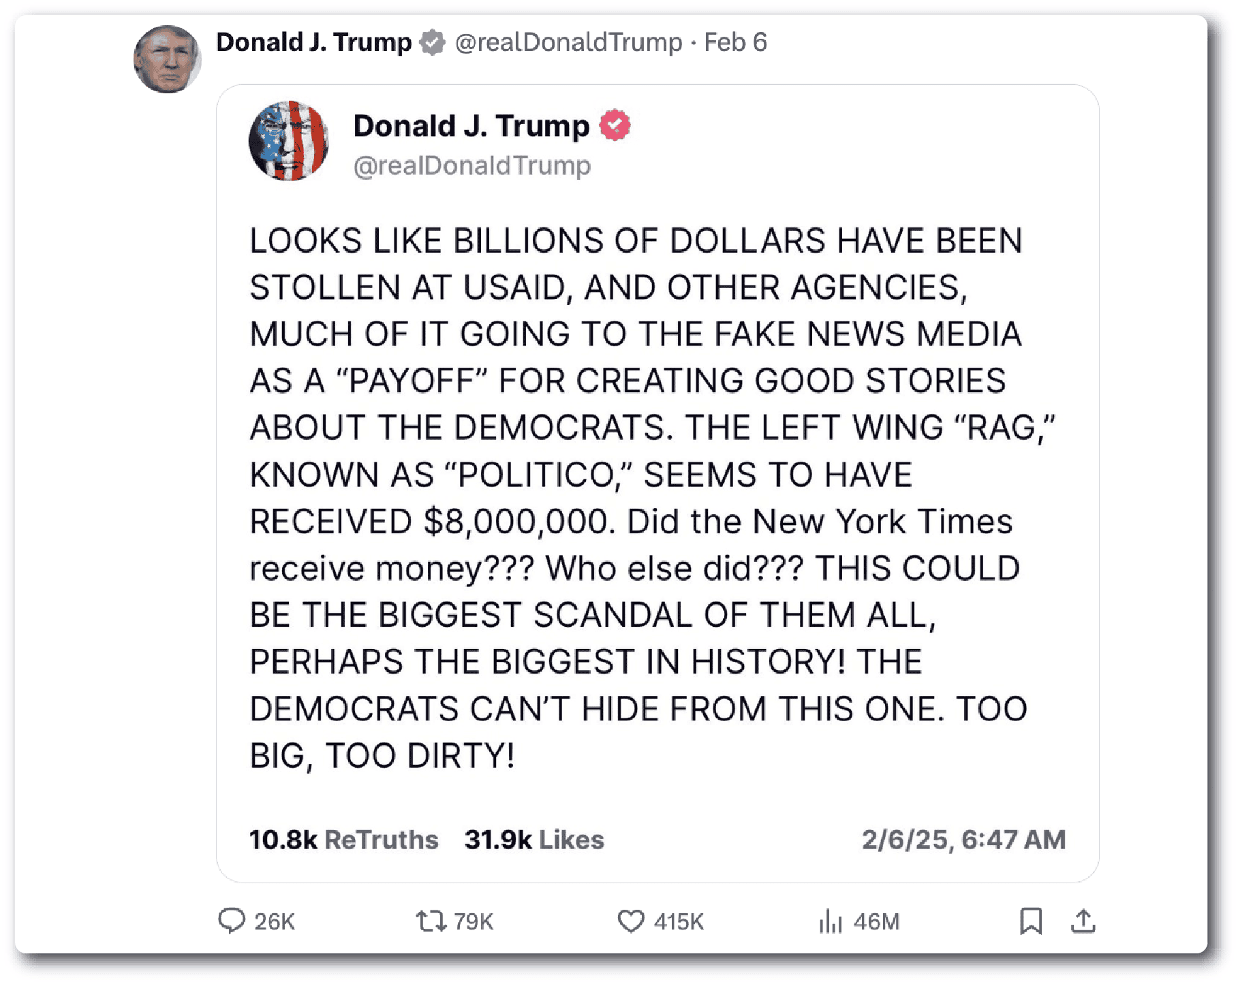Open the Feb 6 post date link
1238x984 pixels.
pyautogui.click(x=735, y=42)
